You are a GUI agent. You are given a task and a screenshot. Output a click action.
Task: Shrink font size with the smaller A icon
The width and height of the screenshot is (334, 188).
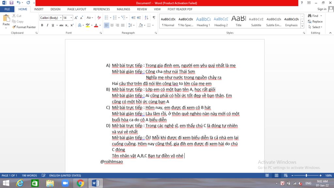[x=81, y=18]
